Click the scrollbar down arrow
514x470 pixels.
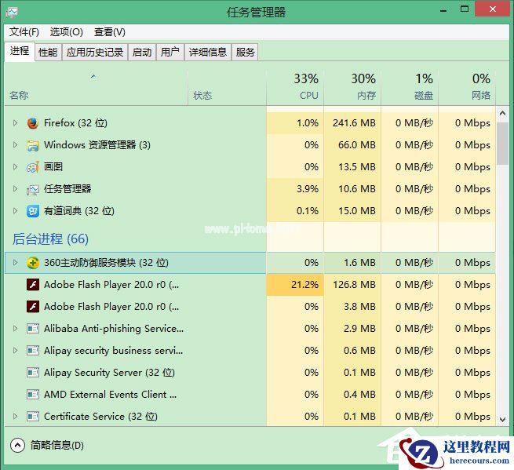tap(502, 419)
